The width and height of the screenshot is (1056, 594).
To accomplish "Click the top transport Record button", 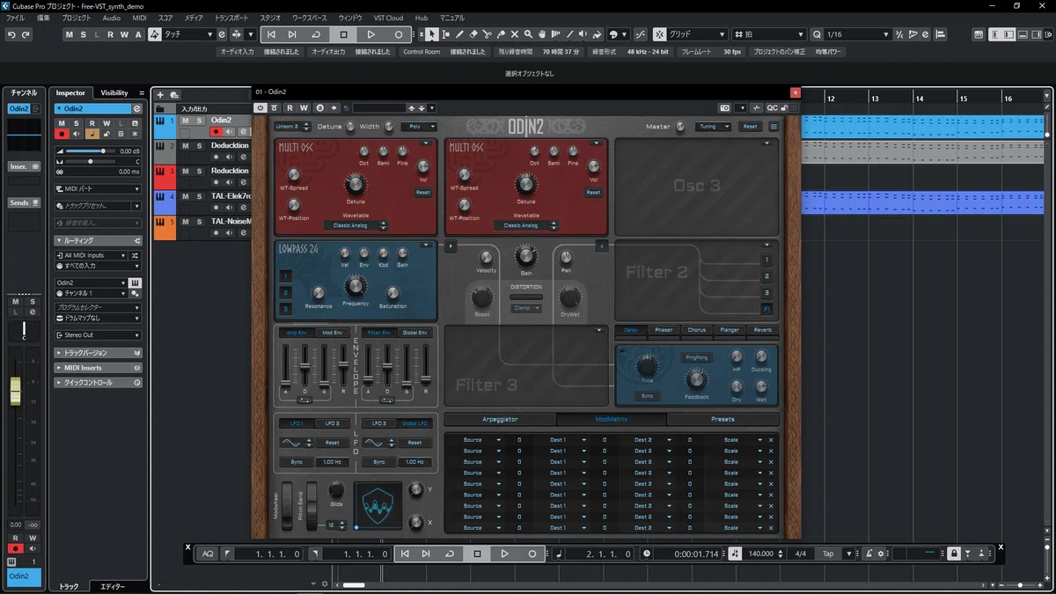I will (x=398, y=34).
